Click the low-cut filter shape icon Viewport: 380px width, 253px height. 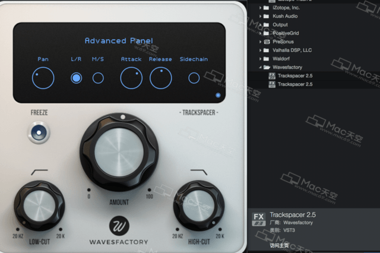coord(40,172)
